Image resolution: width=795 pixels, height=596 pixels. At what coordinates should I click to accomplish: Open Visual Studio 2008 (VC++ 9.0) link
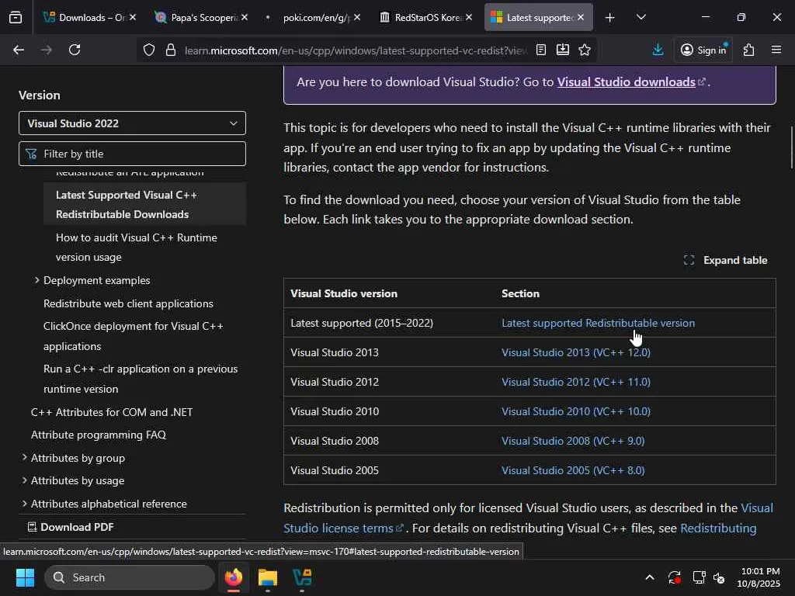click(x=573, y=441)
